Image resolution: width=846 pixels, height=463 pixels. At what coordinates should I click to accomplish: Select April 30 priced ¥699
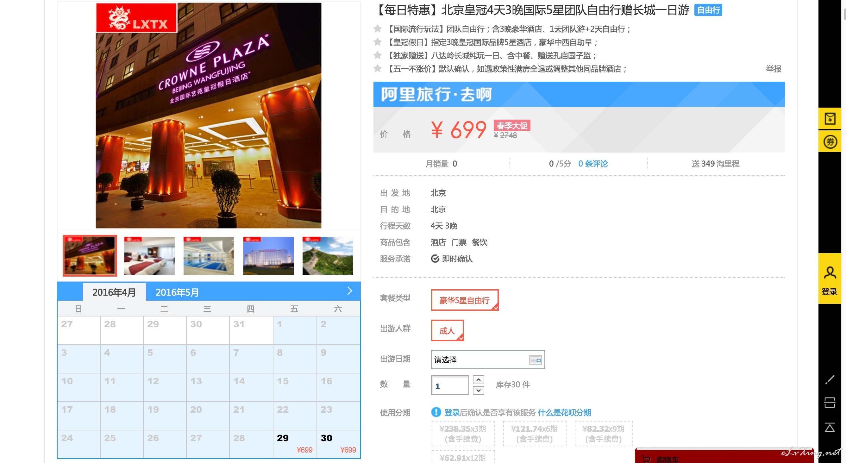point(338,444)
